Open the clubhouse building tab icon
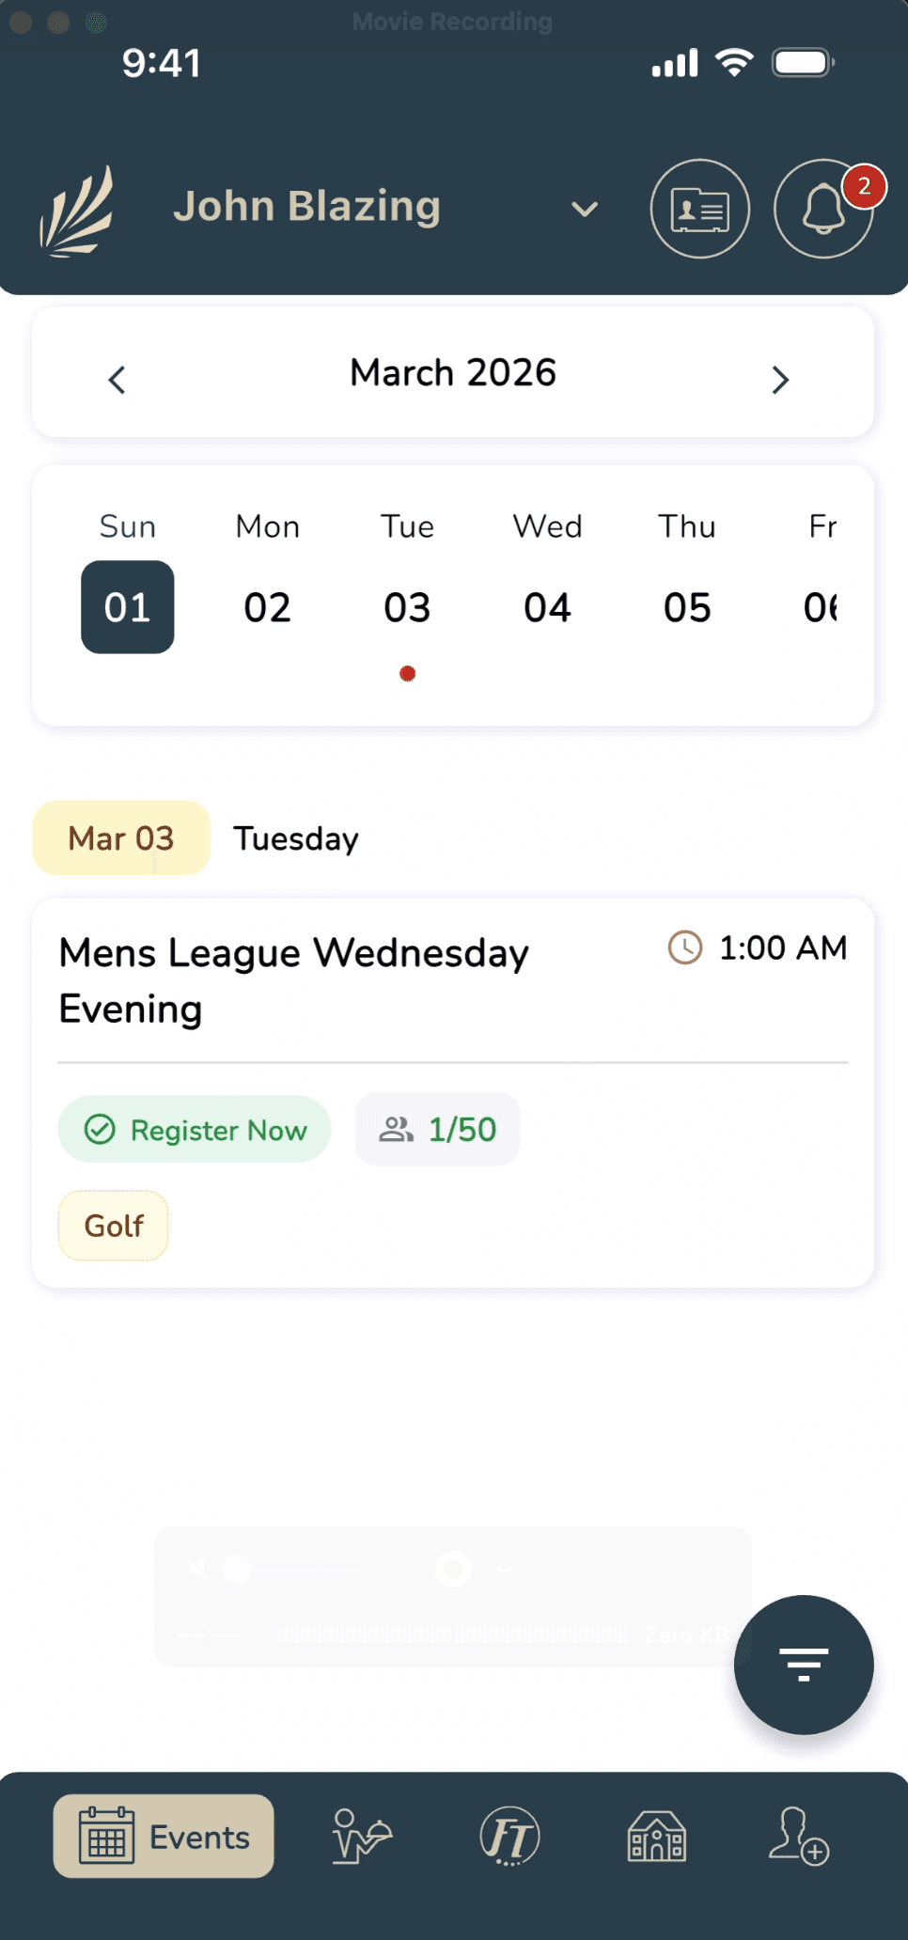Viewport: 908px width, 1940px height. click(656, 1836)
